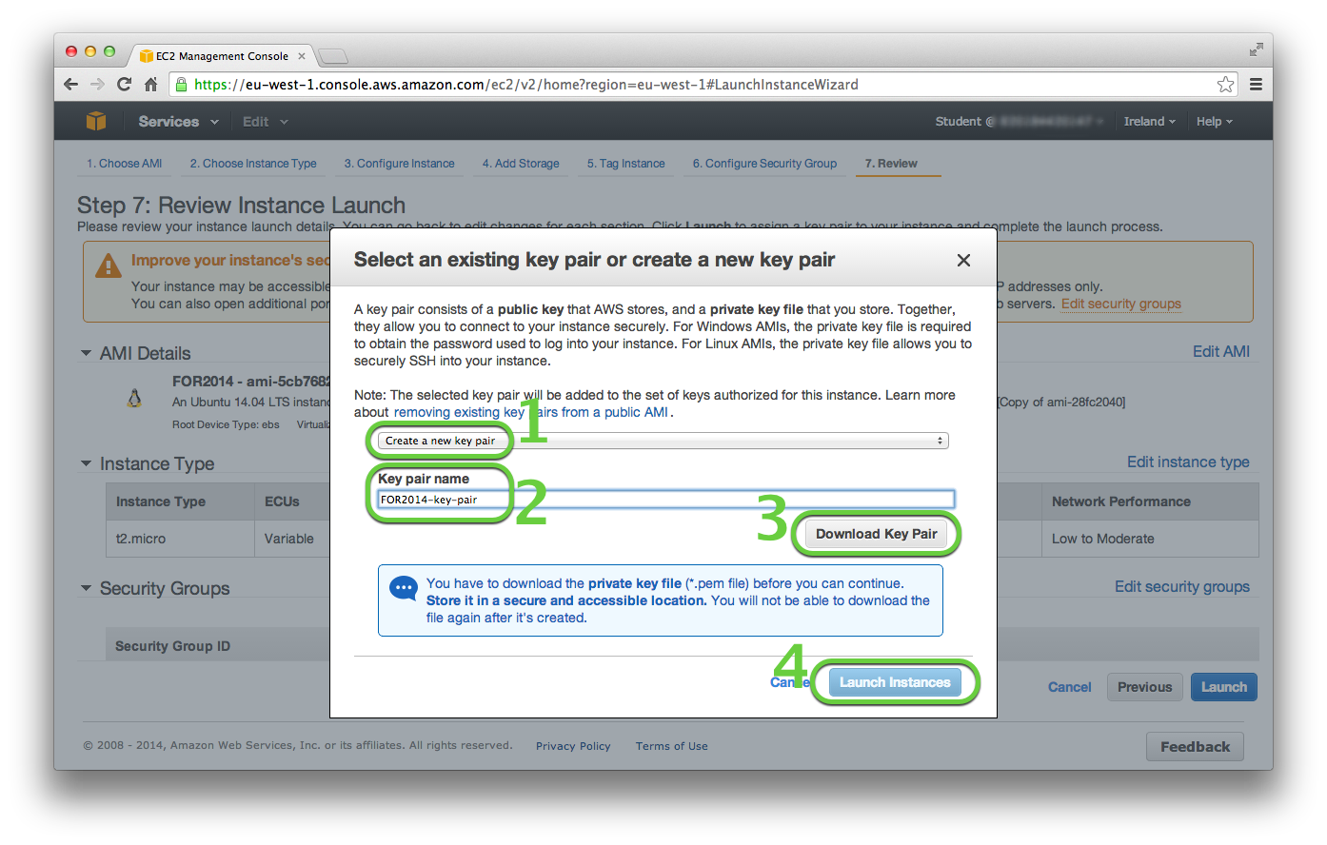The height and width of the screenshot is (845, 1327).
Task: Click the Variable ECUs cell
Action: pos(289,539)
